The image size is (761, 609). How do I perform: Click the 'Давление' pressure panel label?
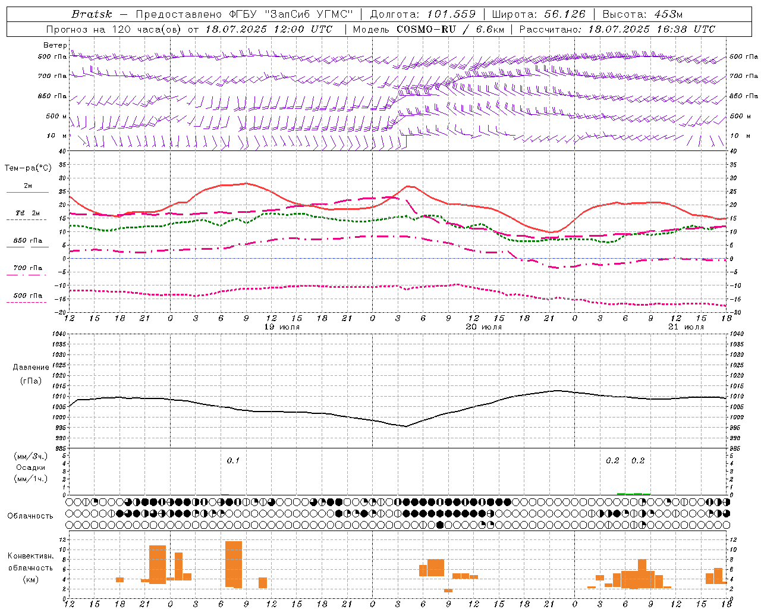point(31,368)
